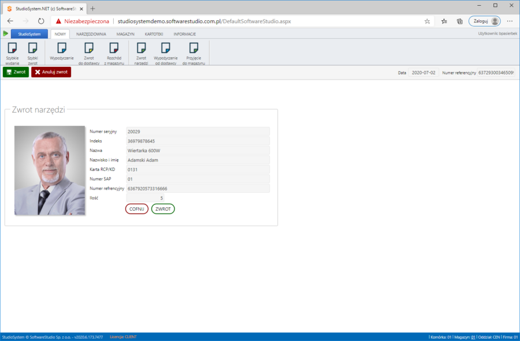Viewport: 520px width, 341px height.
Task: Click the Numer seryjny field
Action: 198,132
